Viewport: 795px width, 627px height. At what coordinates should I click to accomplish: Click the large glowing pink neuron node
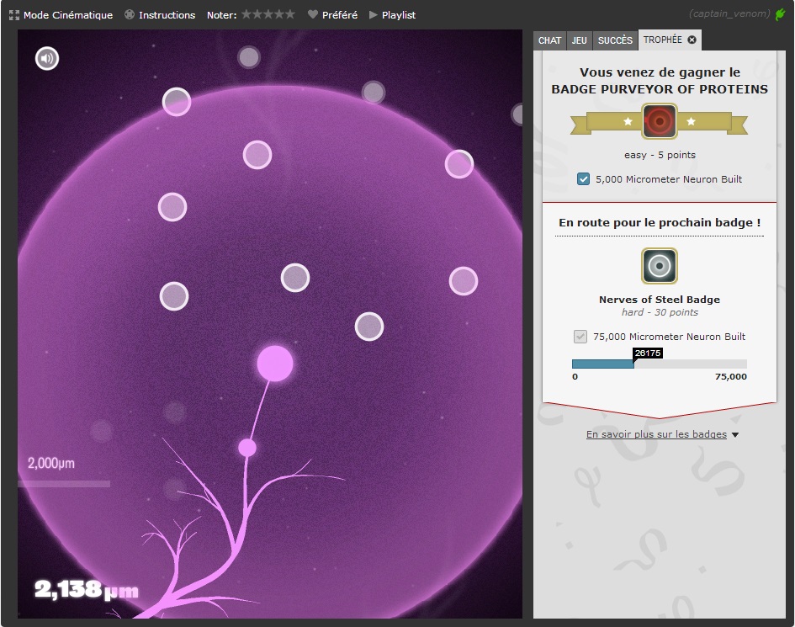point(274,364)
